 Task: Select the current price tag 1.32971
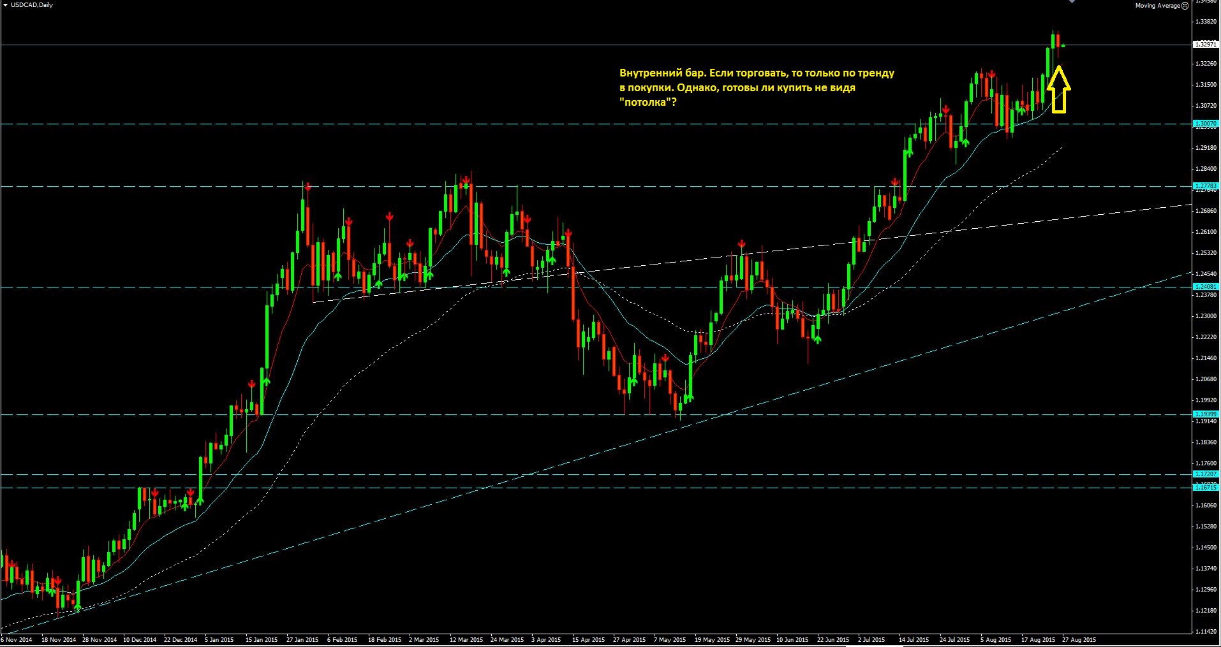tap(1205, 45)
